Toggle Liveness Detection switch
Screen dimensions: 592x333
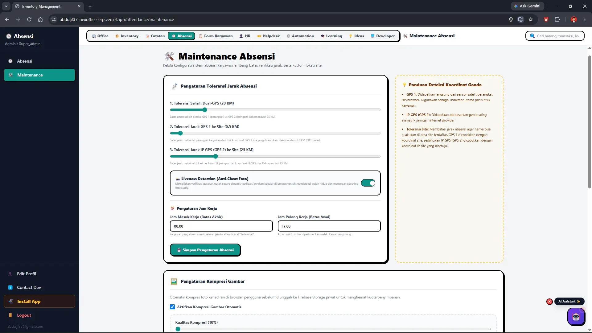368,183
